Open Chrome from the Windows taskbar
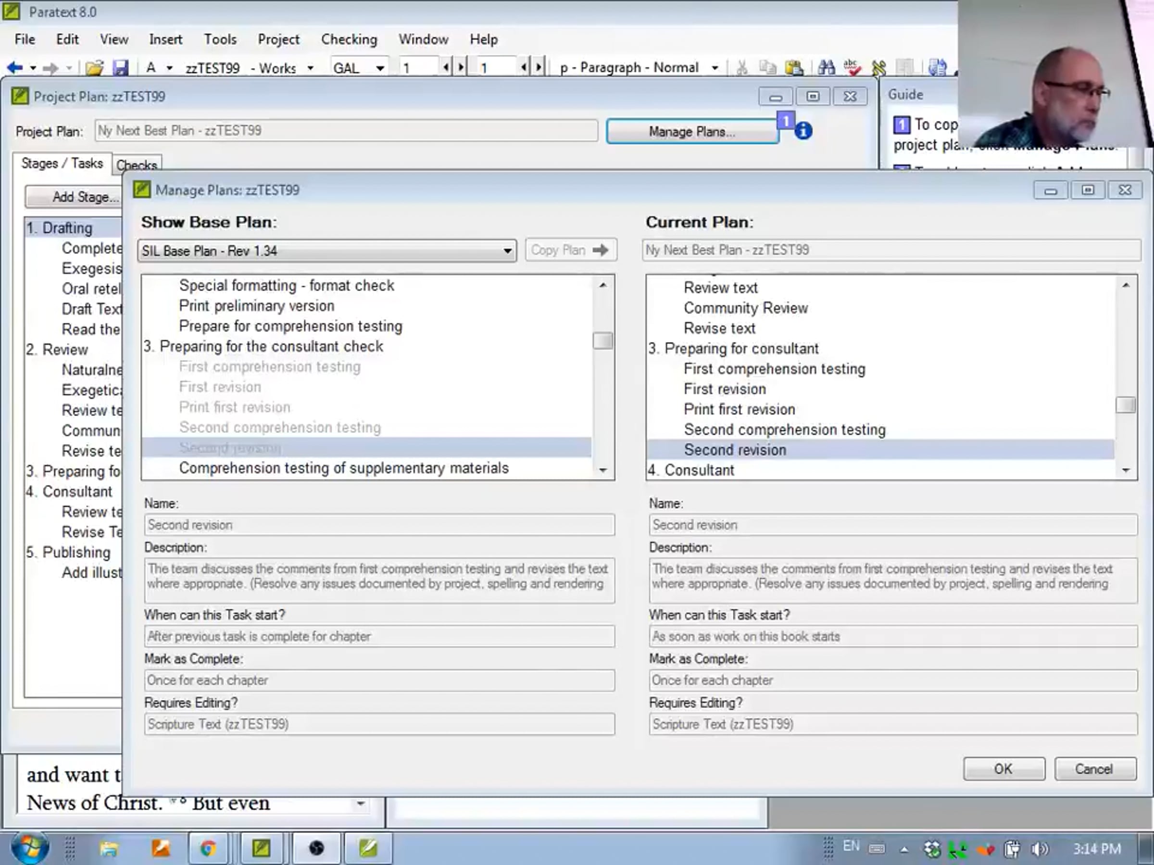Viewport: 1154px width, 865px height. coord(208,849)
